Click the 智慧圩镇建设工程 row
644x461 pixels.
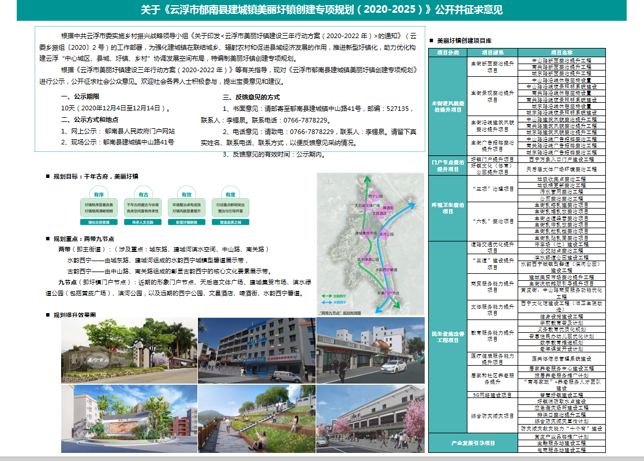(561, 395)
